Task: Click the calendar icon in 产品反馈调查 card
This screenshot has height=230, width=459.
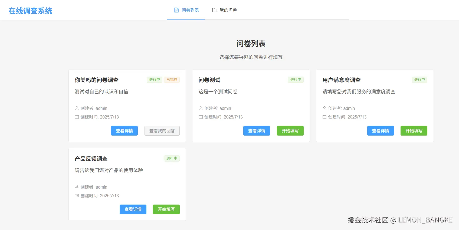Action: pyautogui.click(x=77, y=196)
